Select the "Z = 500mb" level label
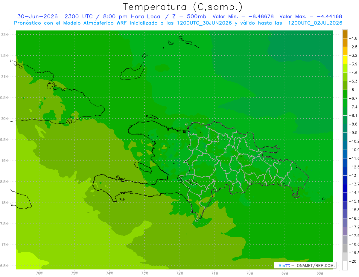The image size is (359, 277). [x=187, y=16]
